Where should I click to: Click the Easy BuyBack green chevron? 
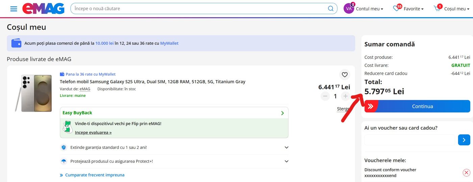[282, 113]
